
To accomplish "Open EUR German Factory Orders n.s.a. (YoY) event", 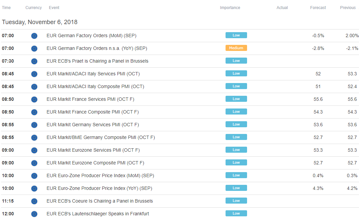I will [96, 48].
